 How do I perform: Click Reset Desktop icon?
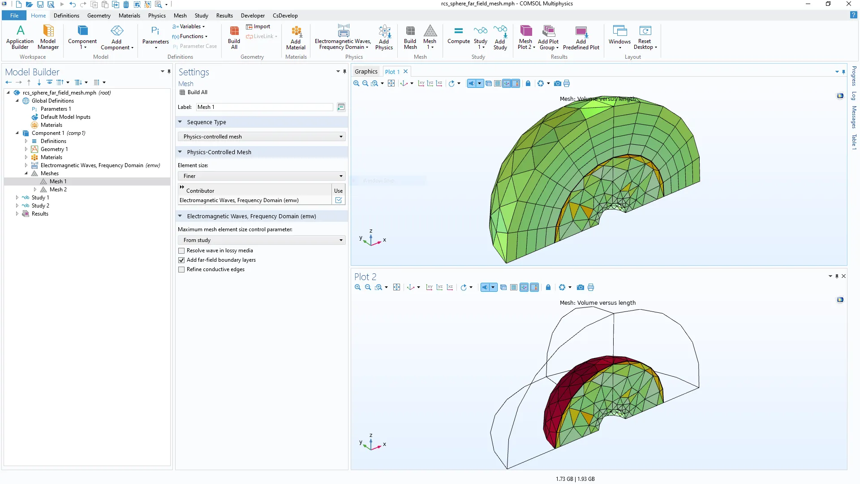(x=645, y=30)
